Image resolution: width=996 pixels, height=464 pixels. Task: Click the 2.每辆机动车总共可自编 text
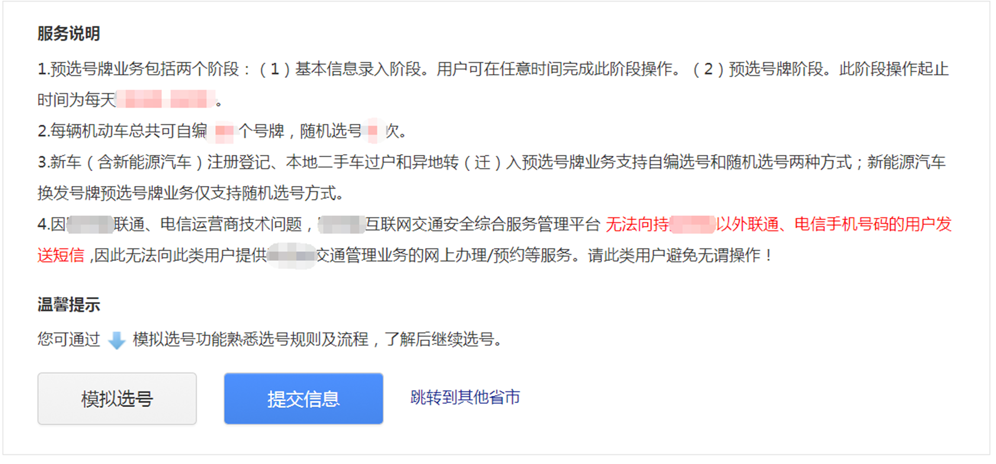coord(122,131)
